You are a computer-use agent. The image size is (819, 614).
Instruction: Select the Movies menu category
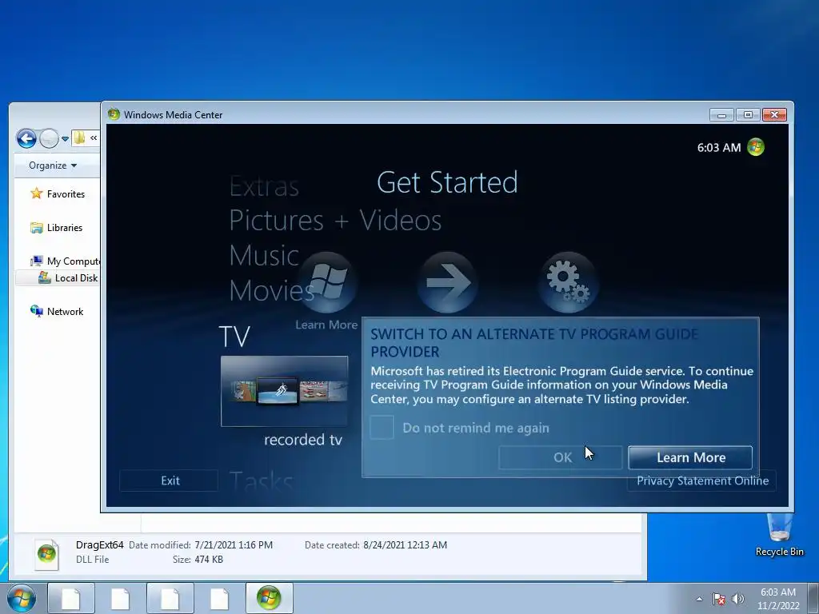272,290
